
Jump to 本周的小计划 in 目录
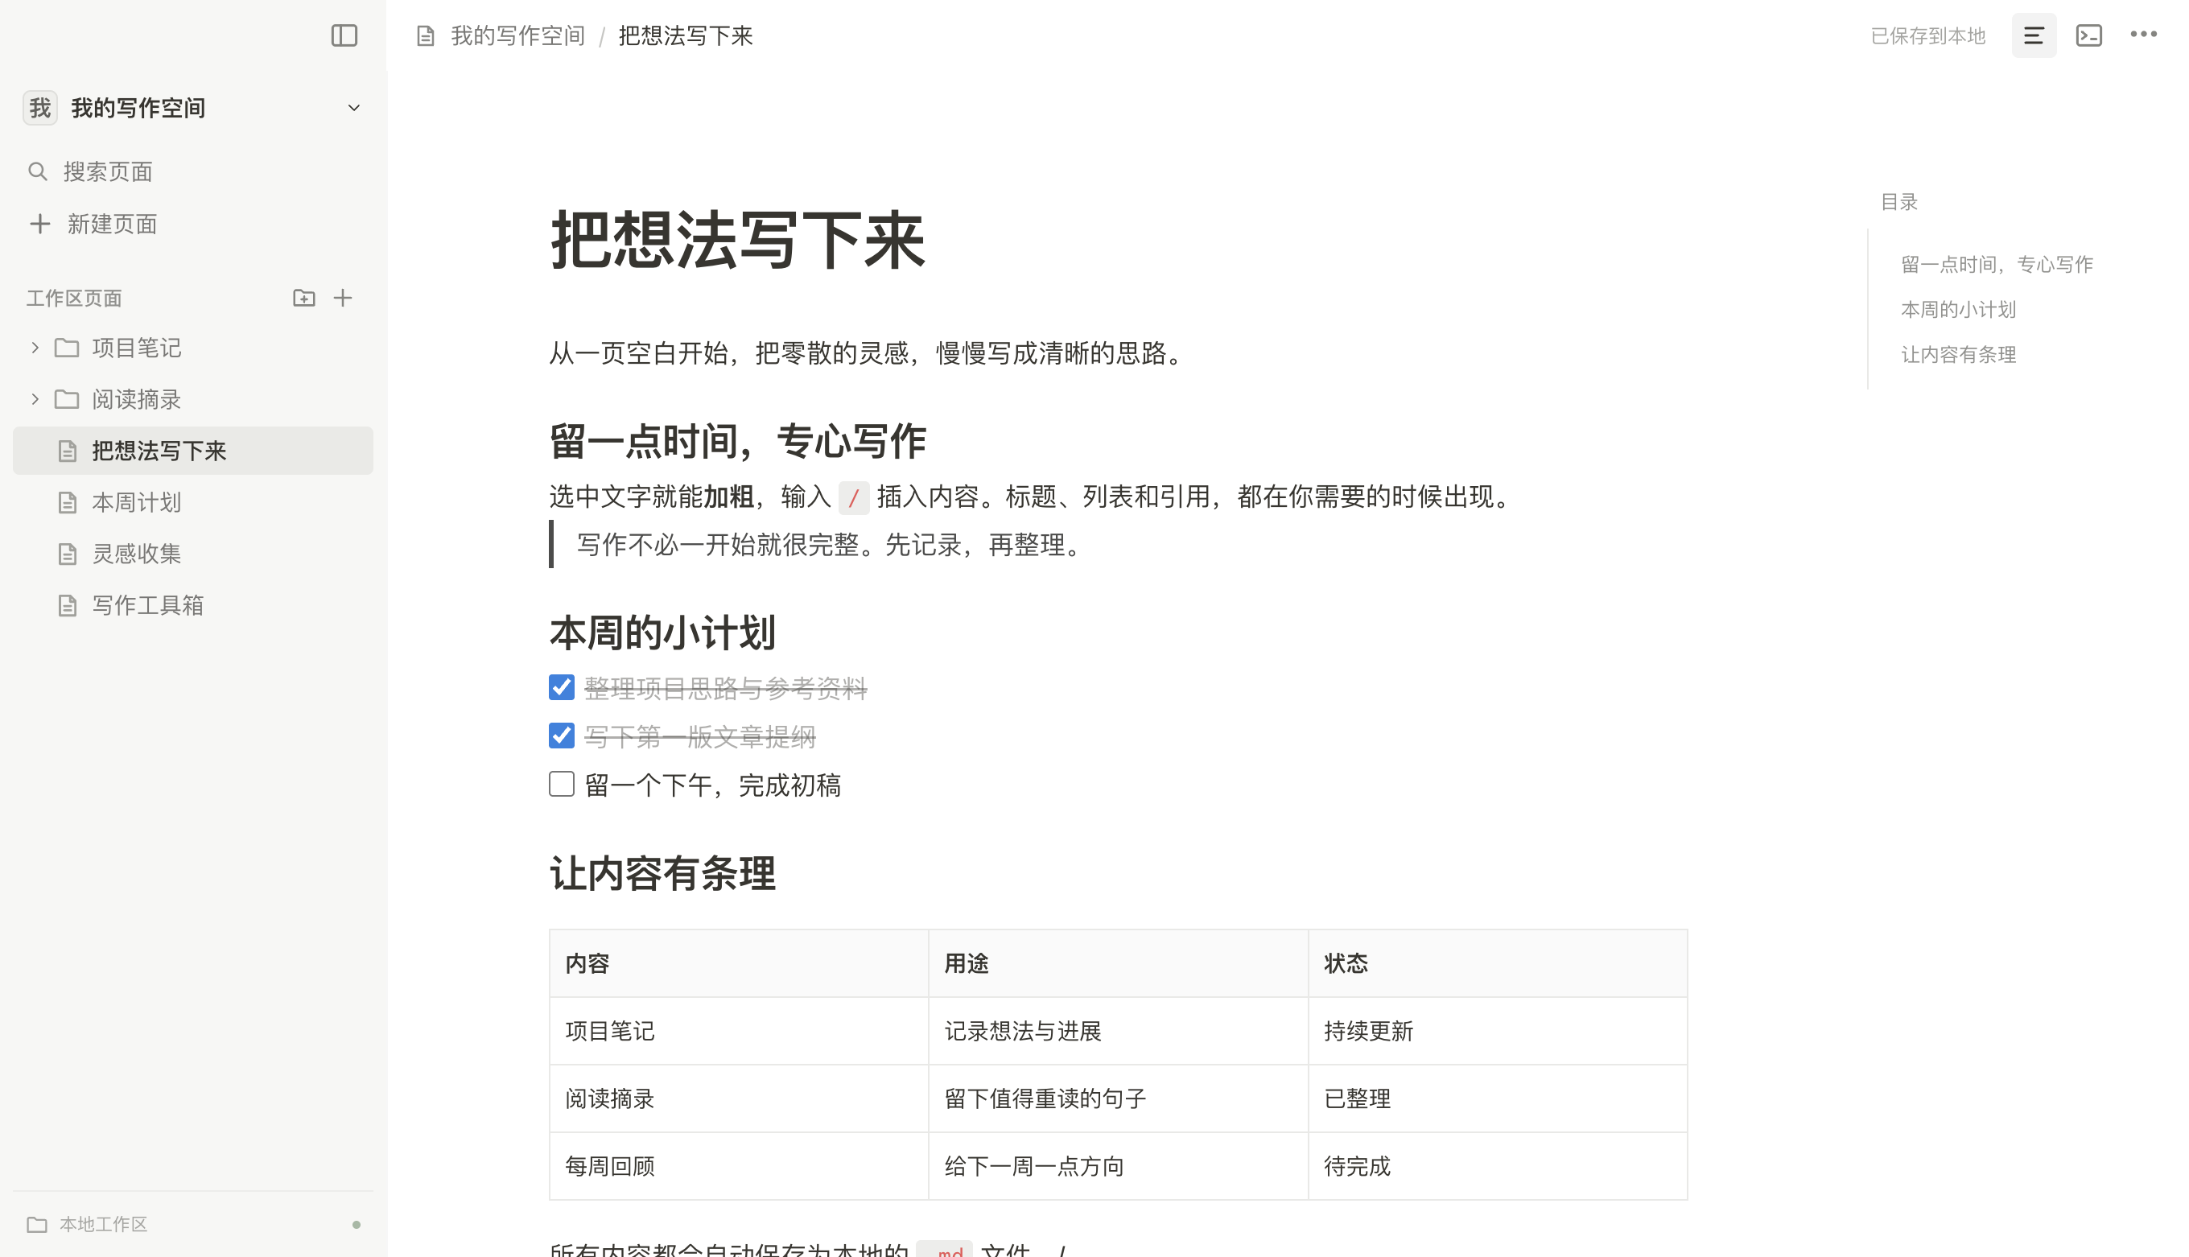coord(1959,309)
